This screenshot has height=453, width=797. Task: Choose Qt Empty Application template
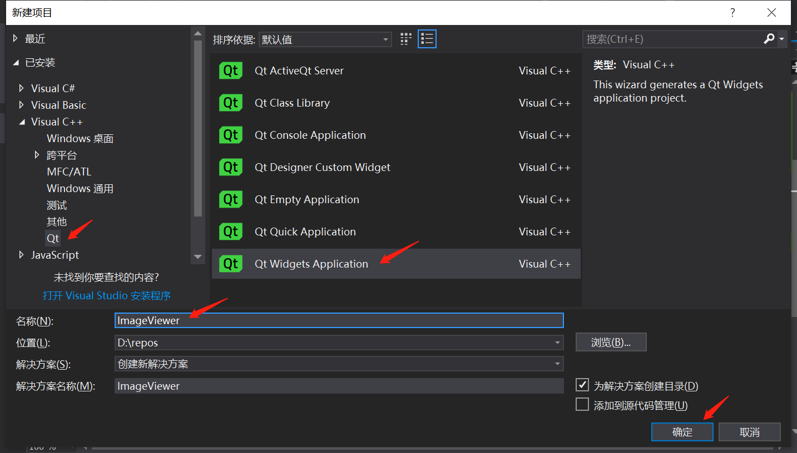point(396,199)
